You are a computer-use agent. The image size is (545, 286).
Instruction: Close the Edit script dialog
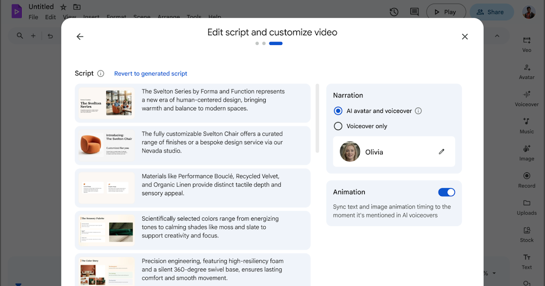tap(465, 37)
